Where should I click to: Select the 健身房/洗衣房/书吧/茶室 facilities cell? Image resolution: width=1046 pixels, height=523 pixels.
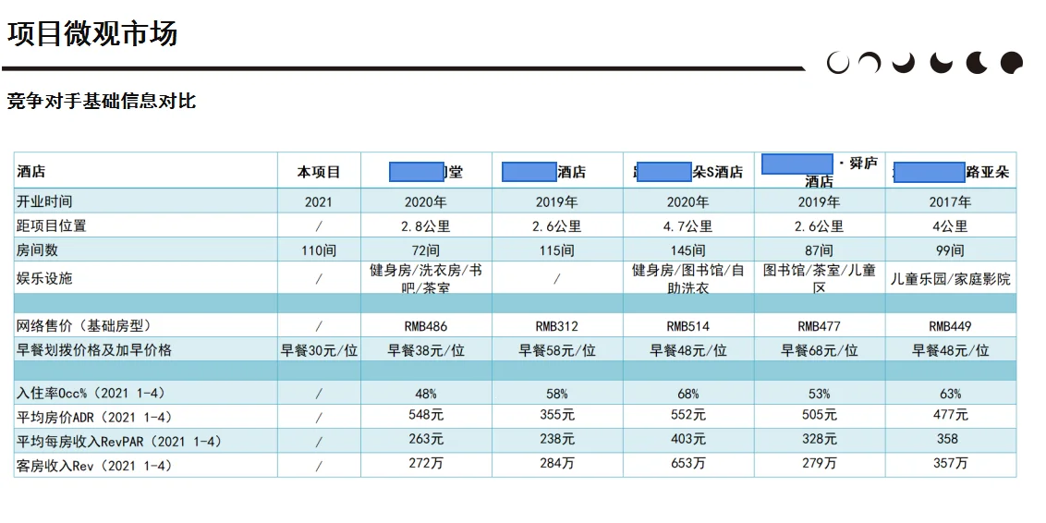pyautogui.click(x=426, y=279)
